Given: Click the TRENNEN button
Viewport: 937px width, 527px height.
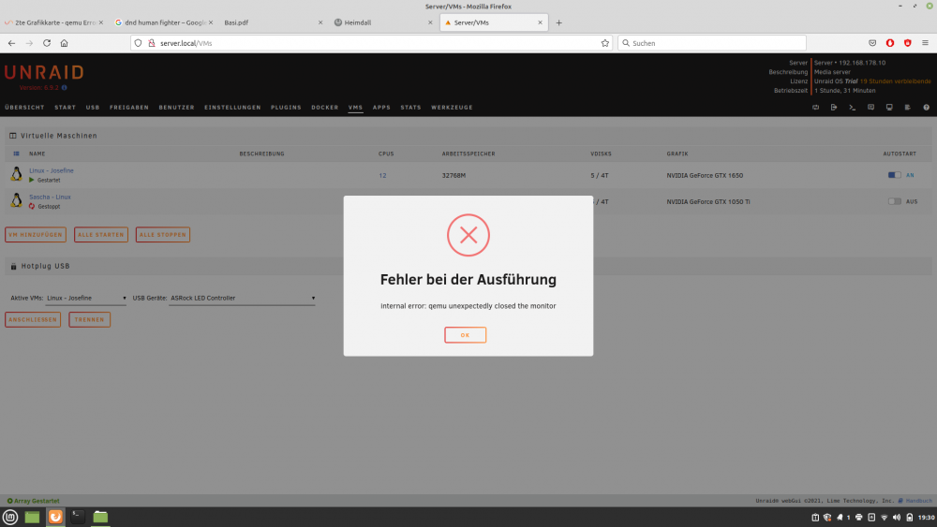Looking at the screenshot, I should [x=89, y=319].
